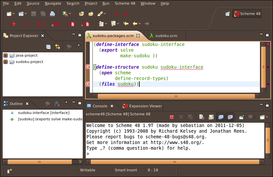Screen dimensions: 273x177
Task: Click the Save All stacked-disks toolbar icon
Action: (x=43, y=14)
